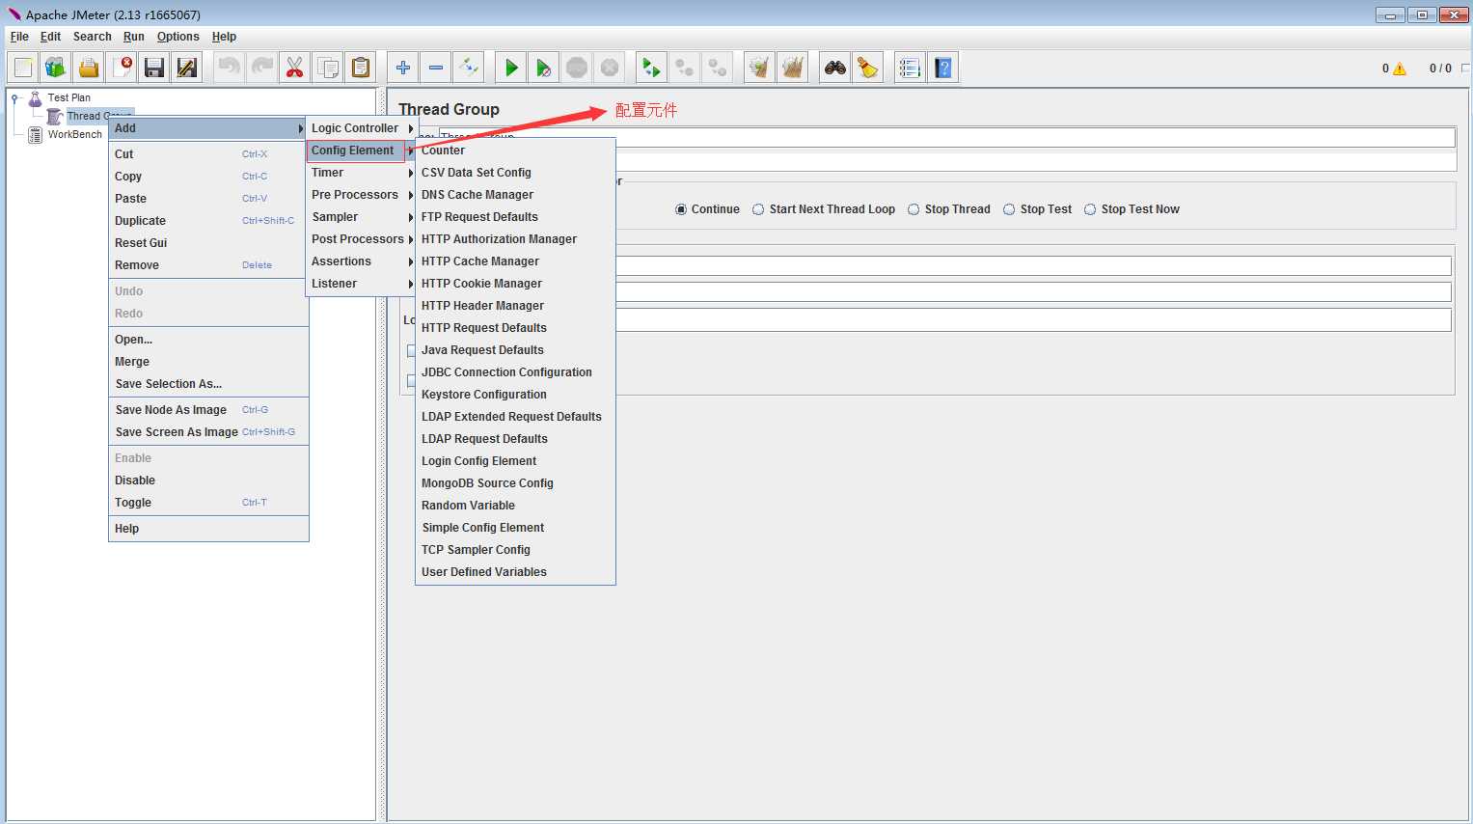
Task: Expand the Sampler submenu
Action: point(361,217)
